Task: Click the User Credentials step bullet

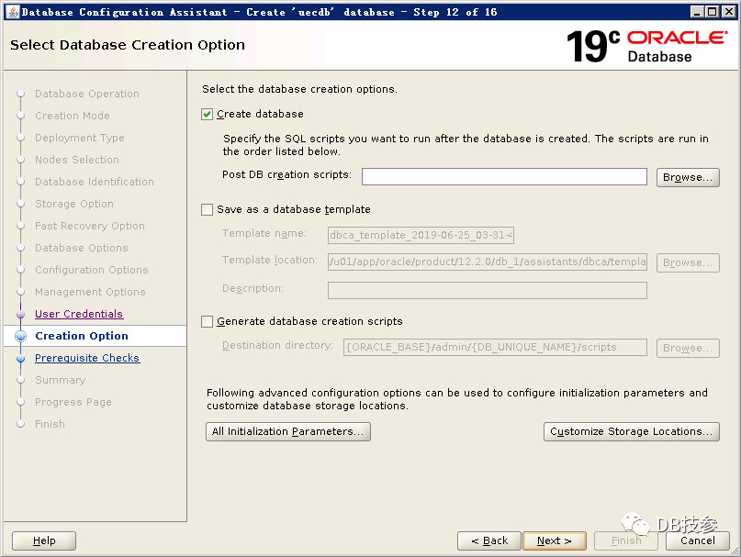Action: [20, 314]
